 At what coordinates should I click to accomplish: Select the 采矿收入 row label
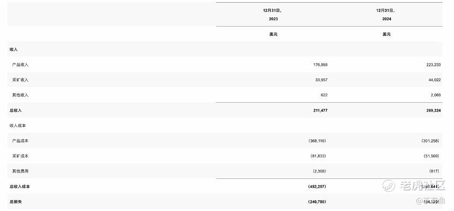[x=20, y=80]
